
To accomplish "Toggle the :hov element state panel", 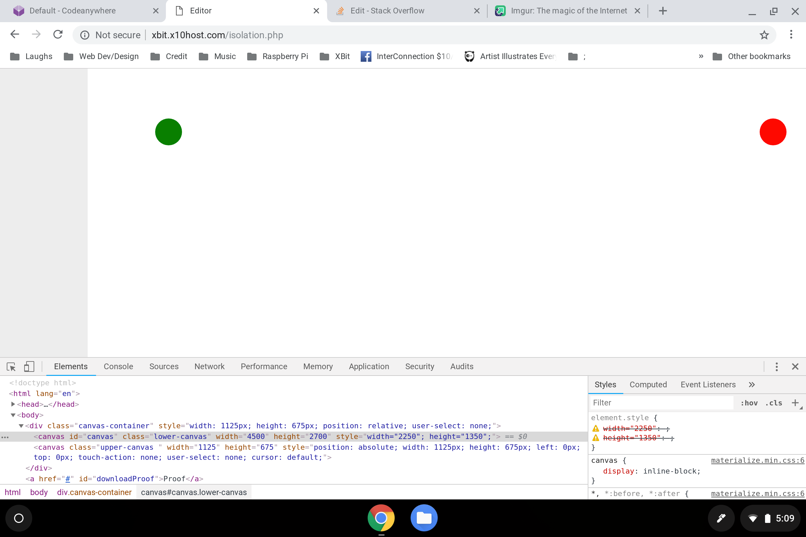I will tap(749, 403).
